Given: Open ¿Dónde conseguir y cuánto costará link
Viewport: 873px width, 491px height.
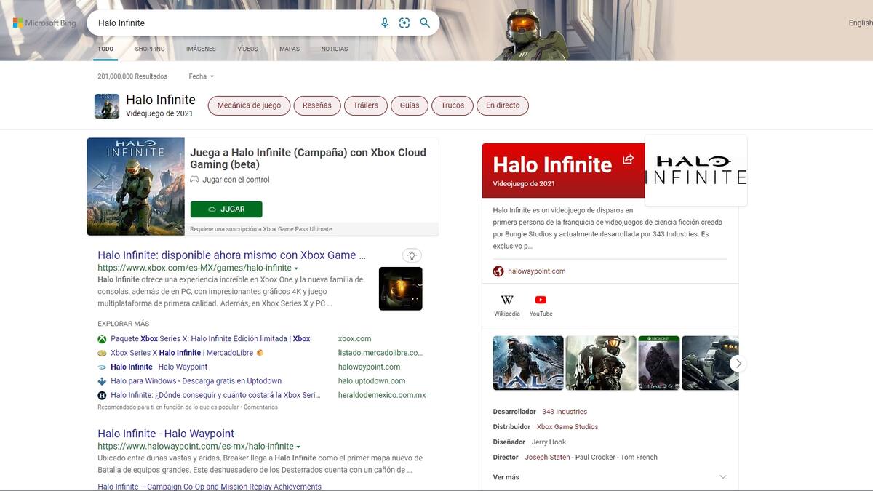Looking at the screenshot, I should 215,395.
